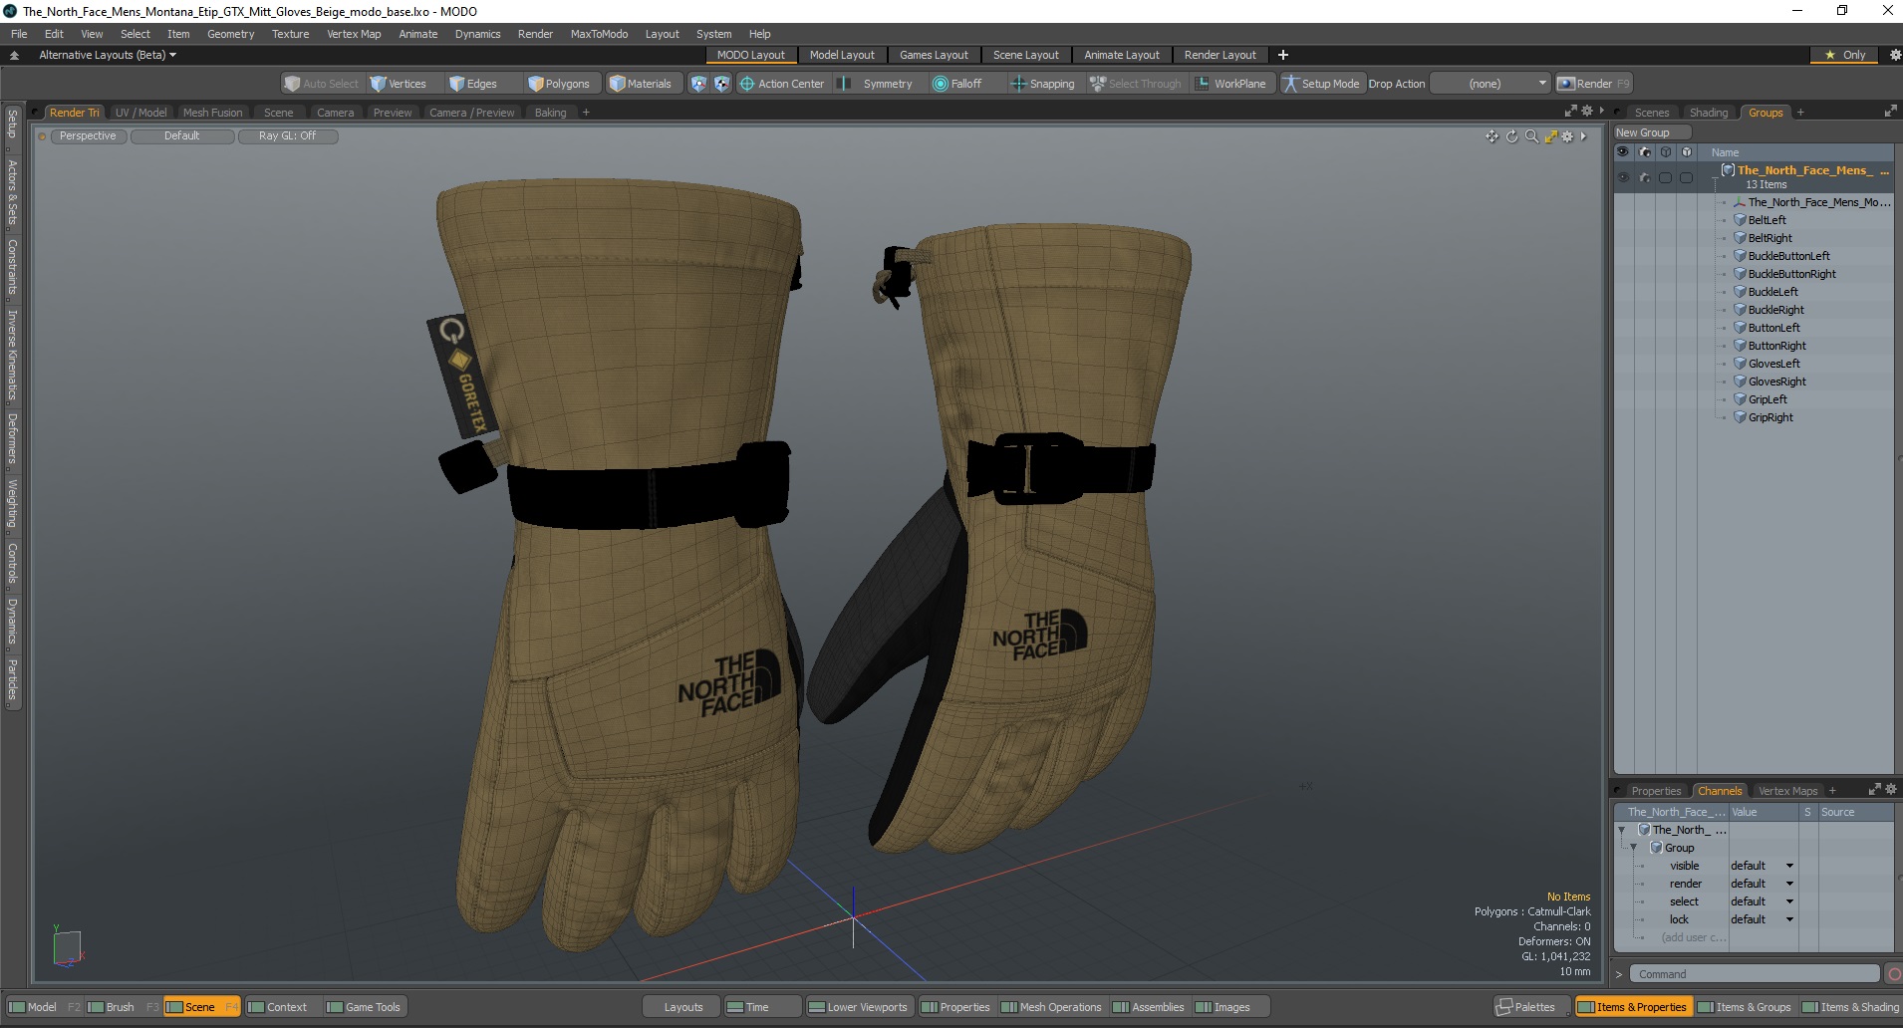Toggle Ray GL: Off button
This screenshot has height=1028, width=1903.
coord(288,136)
